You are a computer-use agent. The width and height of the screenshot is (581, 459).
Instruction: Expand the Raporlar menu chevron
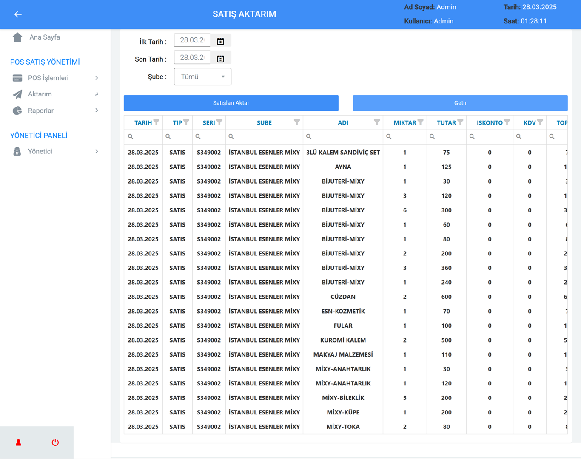[97, 110]
